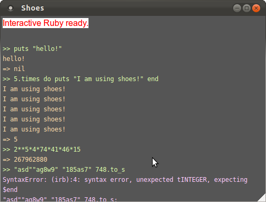Close the Shoes window
Screen dimensions: 266x202
click(256, 8)
